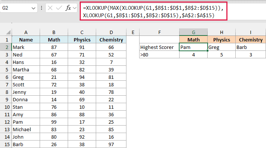The image size is (266, 148).
Task: Expand the dropdown next to fx
Action: coord(74,8)
